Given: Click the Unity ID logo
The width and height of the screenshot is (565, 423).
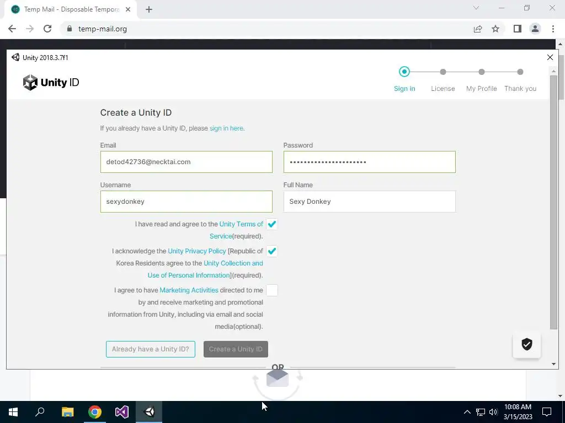Looking at the screenshot, I should pyautogui.click(x=51, y=83).
